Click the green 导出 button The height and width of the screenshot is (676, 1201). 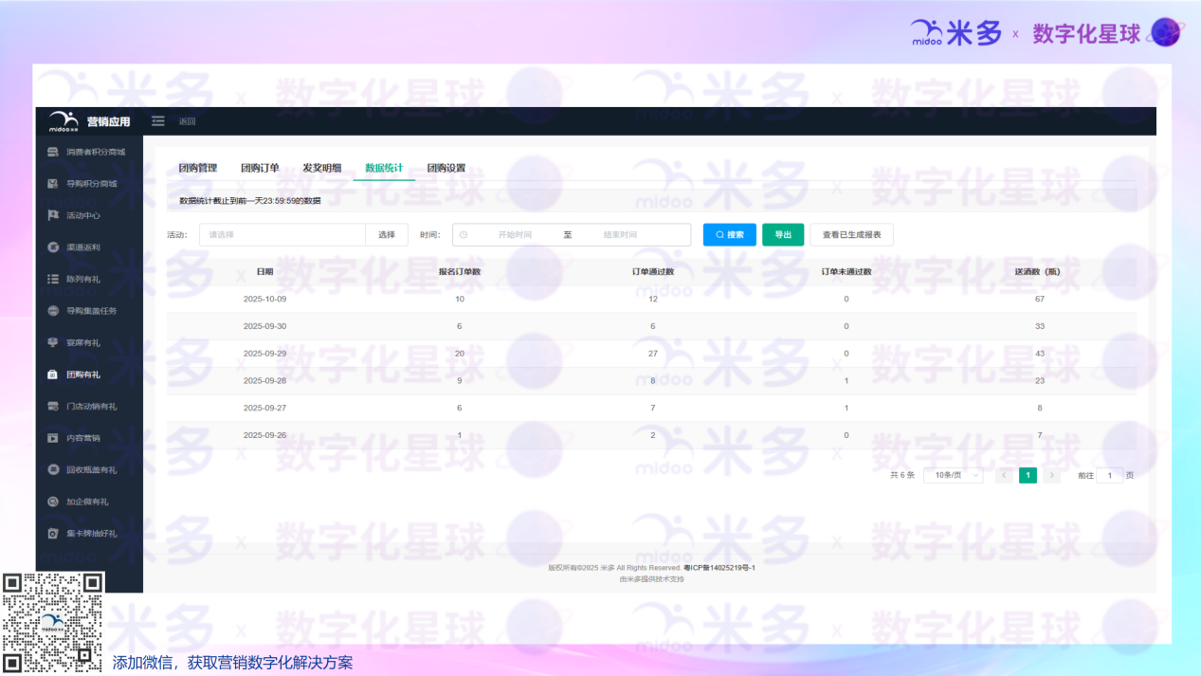[x=783, y=235]
